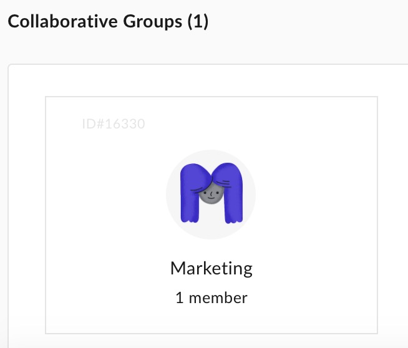View the 1 member count text
The height and width of the screenshot is (348, 408).
(211, 298)
